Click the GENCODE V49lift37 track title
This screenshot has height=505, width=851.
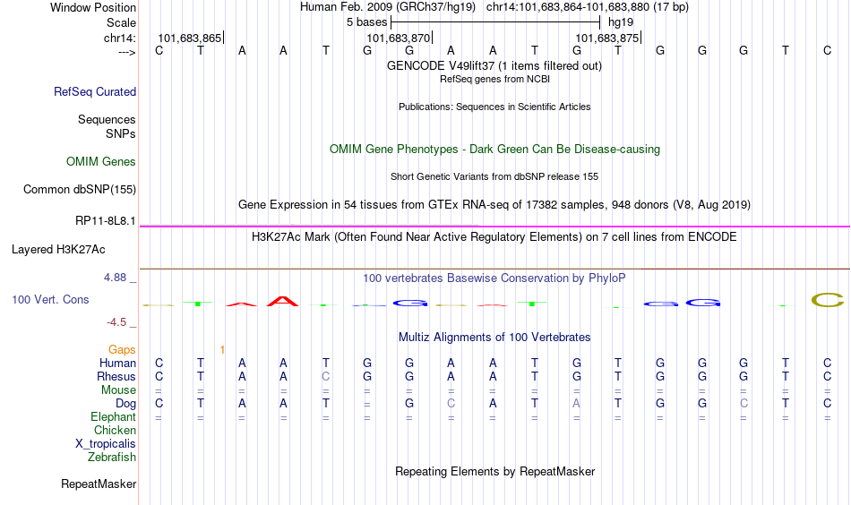494,65
